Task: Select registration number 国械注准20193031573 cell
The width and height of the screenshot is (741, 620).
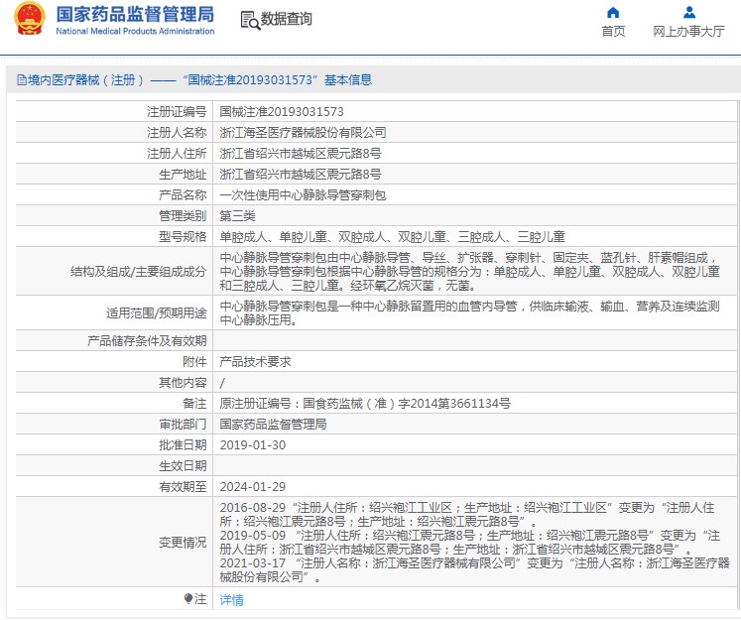Action: [282, 112]
